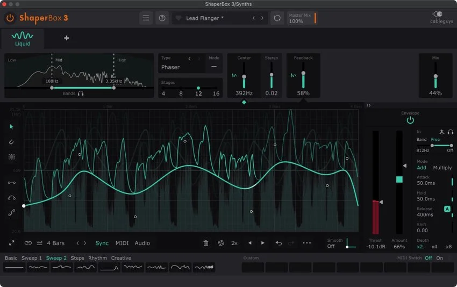457x287 pixels.
Task: Toggle the Mode minus polarity button
Action: 214,67
